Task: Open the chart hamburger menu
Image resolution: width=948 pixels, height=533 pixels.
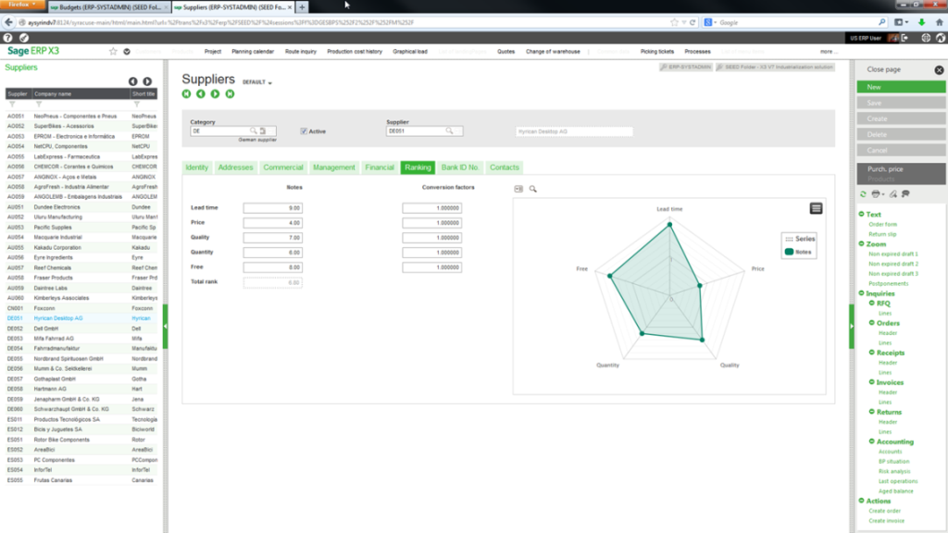Action: click(x=816, y=208)
